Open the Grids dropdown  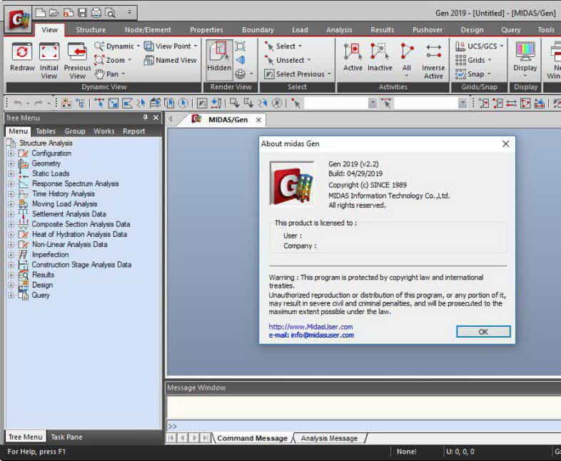pyautogui.click(x=490, y=60)
